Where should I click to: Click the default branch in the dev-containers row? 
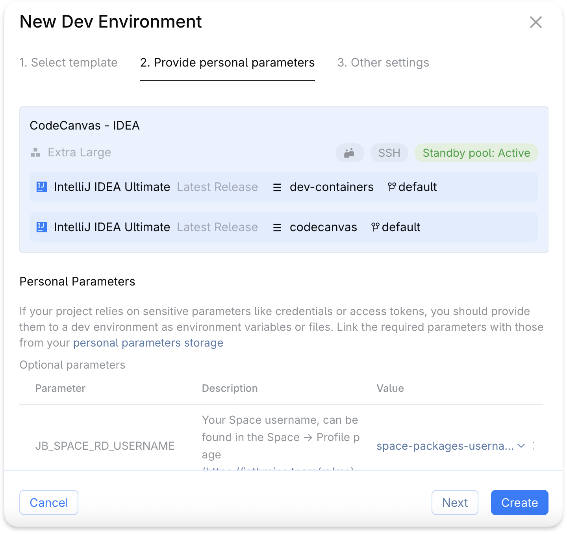tap(417, 187)
